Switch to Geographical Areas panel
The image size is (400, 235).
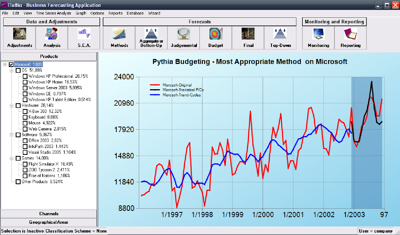click(x=49, y=222)
